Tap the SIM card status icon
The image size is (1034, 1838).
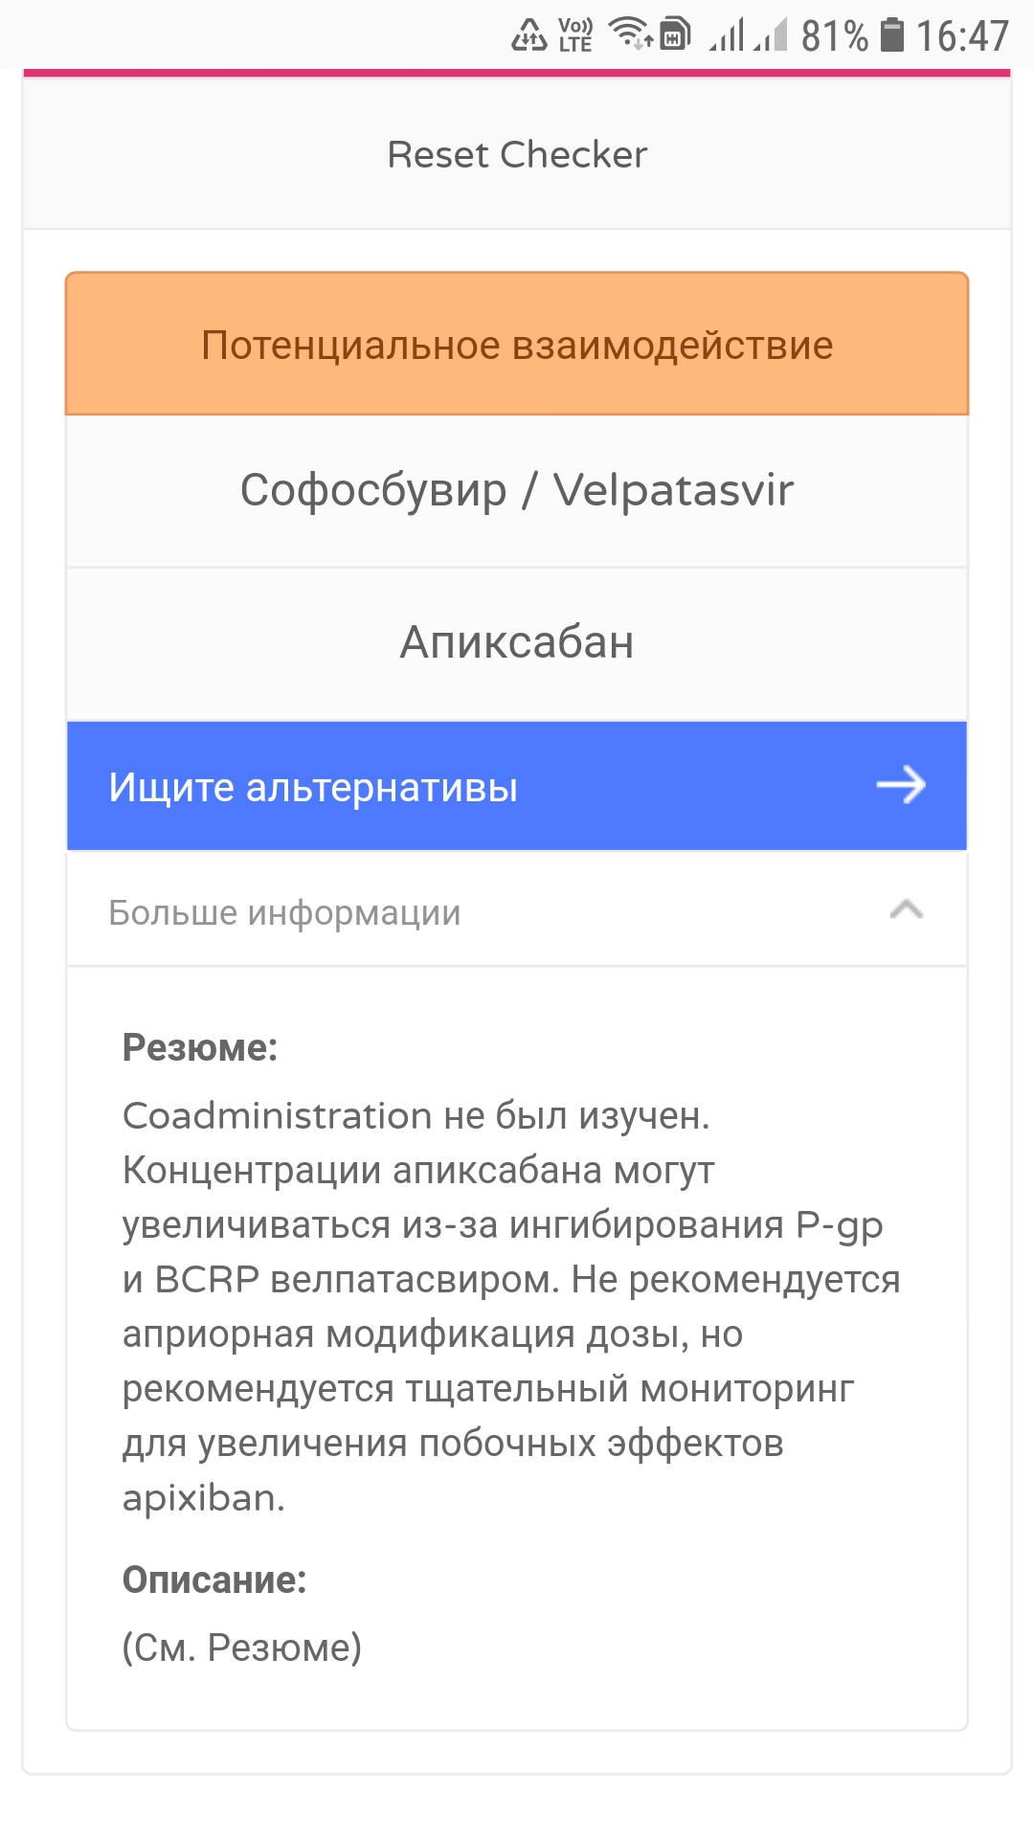[x=676, y=34]
